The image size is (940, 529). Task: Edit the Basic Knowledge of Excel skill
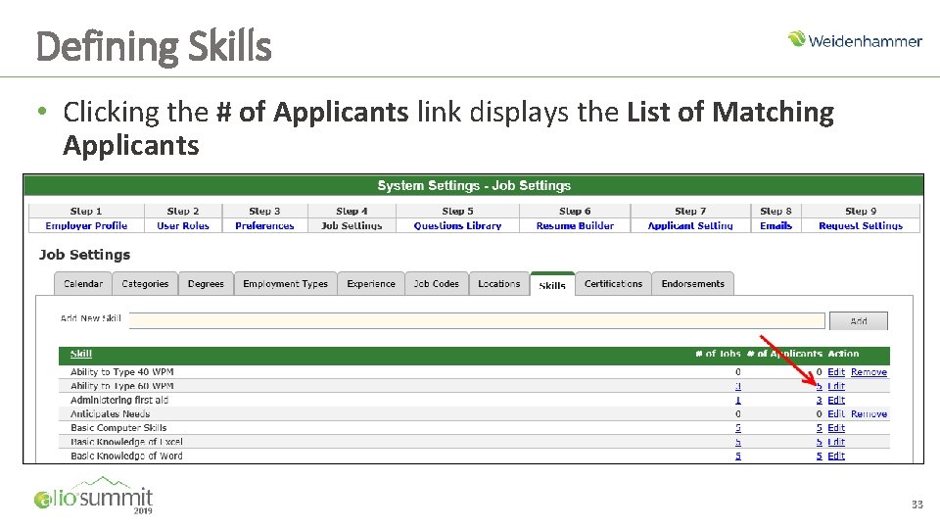(836, 442)
